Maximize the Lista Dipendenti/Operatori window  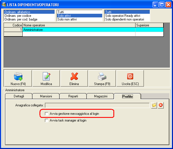162,5
